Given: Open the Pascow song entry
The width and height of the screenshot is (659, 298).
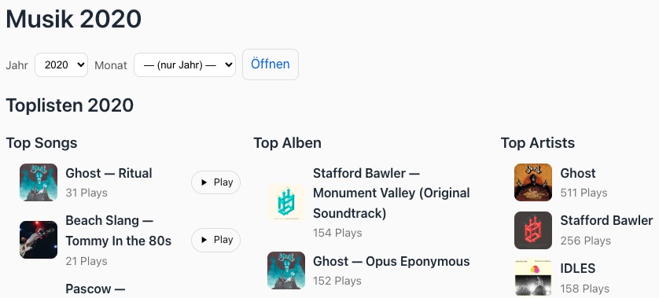Looking at the screenshot, I should pyautogui.click(x=95, y=289).
